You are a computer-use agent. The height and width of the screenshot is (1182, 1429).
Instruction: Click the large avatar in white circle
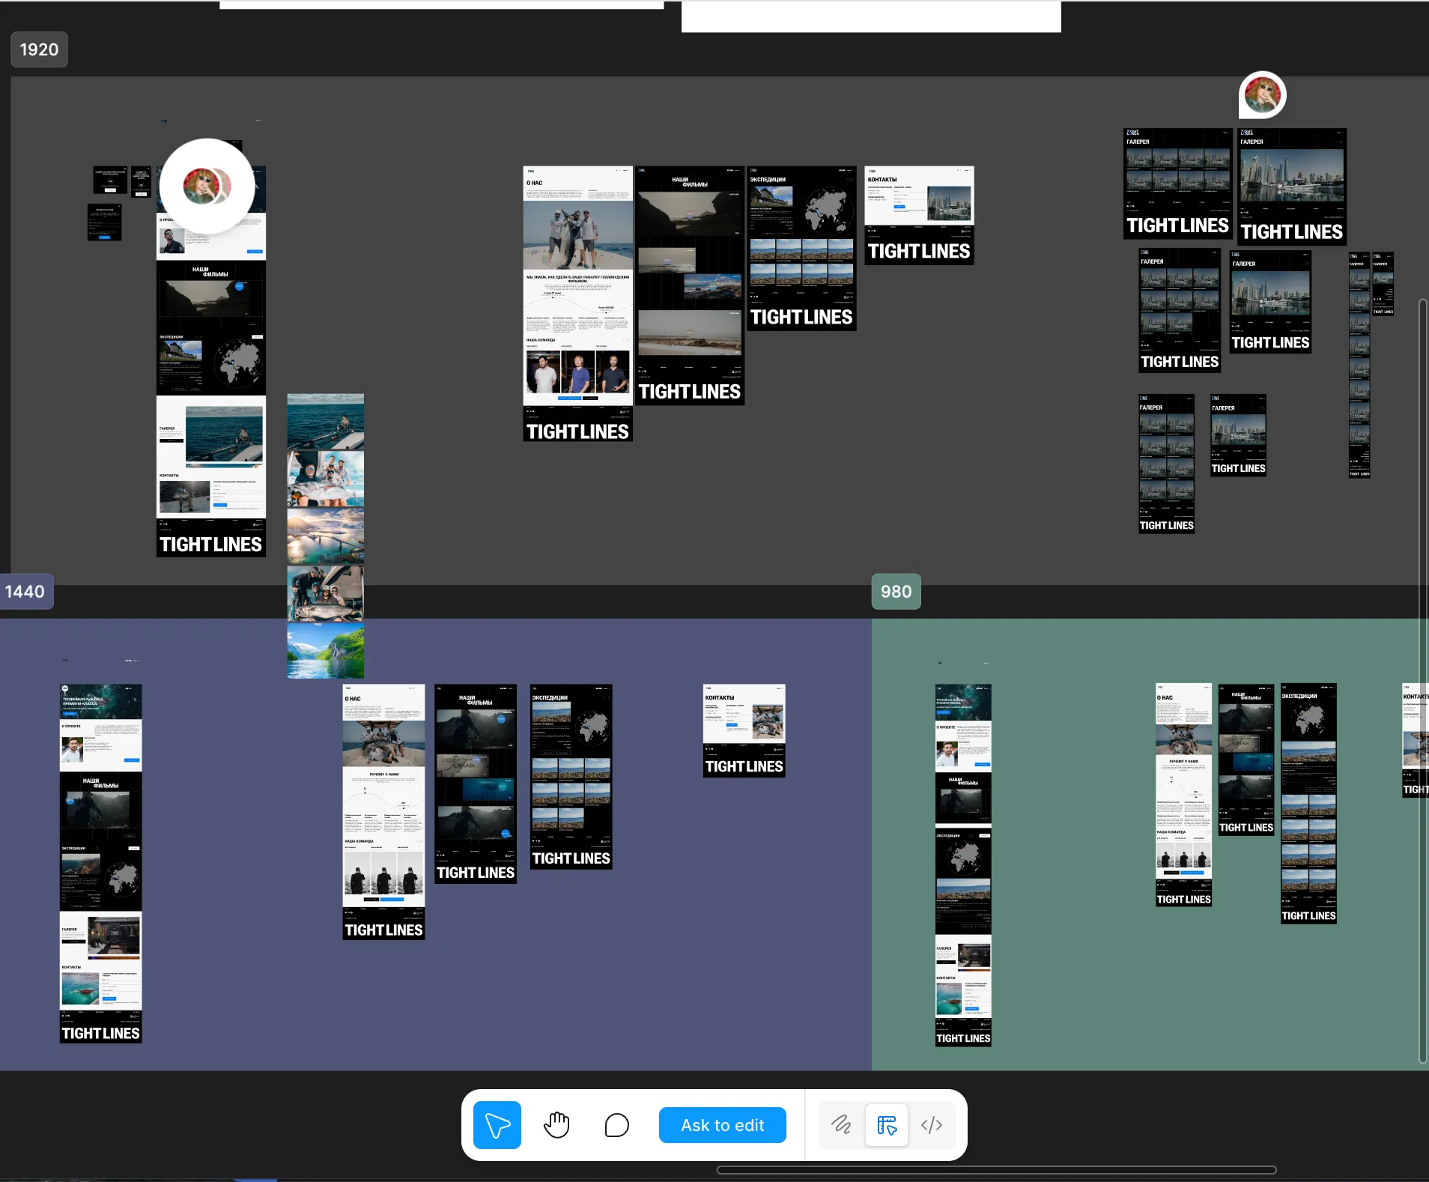(x=207, y=187)
